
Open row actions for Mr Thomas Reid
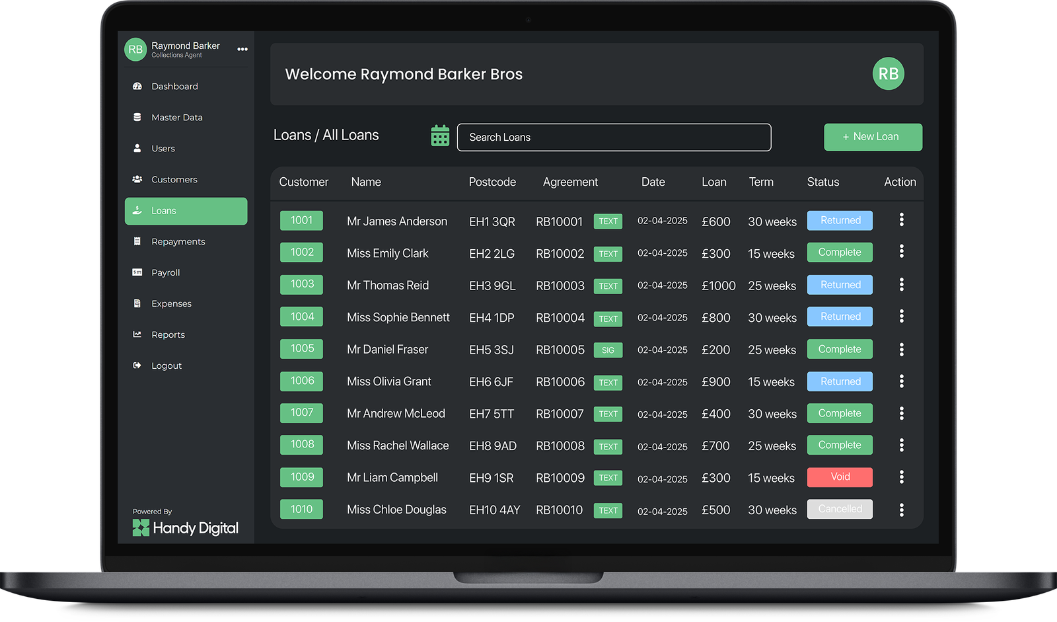coord(901,285)
